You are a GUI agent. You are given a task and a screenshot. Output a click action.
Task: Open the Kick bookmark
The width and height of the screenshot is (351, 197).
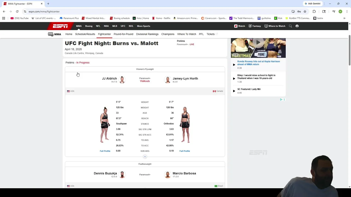[x=278, y=18]
